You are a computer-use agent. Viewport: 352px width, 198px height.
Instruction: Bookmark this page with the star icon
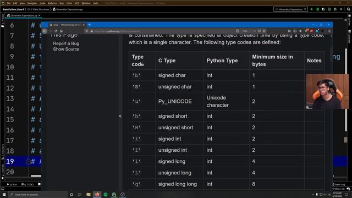[x=264, y=31]
